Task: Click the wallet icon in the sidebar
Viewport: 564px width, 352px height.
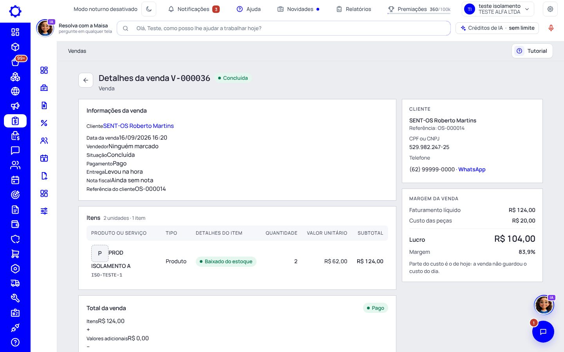Action: coord(15,224)
